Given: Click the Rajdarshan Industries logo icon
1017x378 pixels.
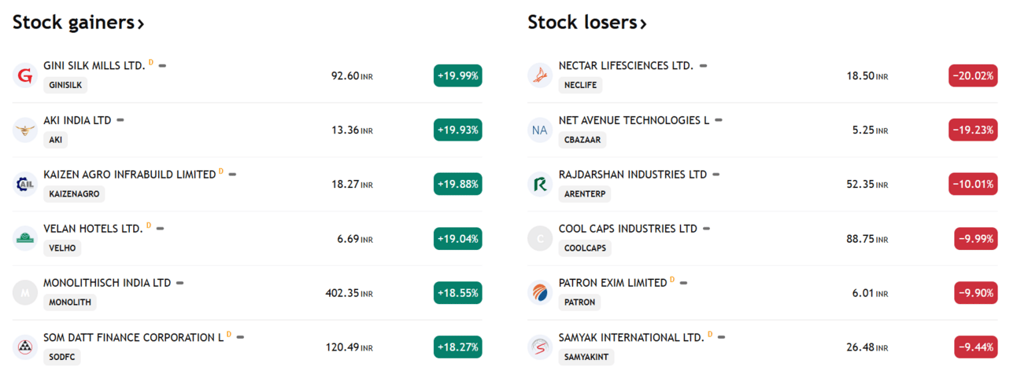Looking at the screenshot, I should tap(540, 184).
